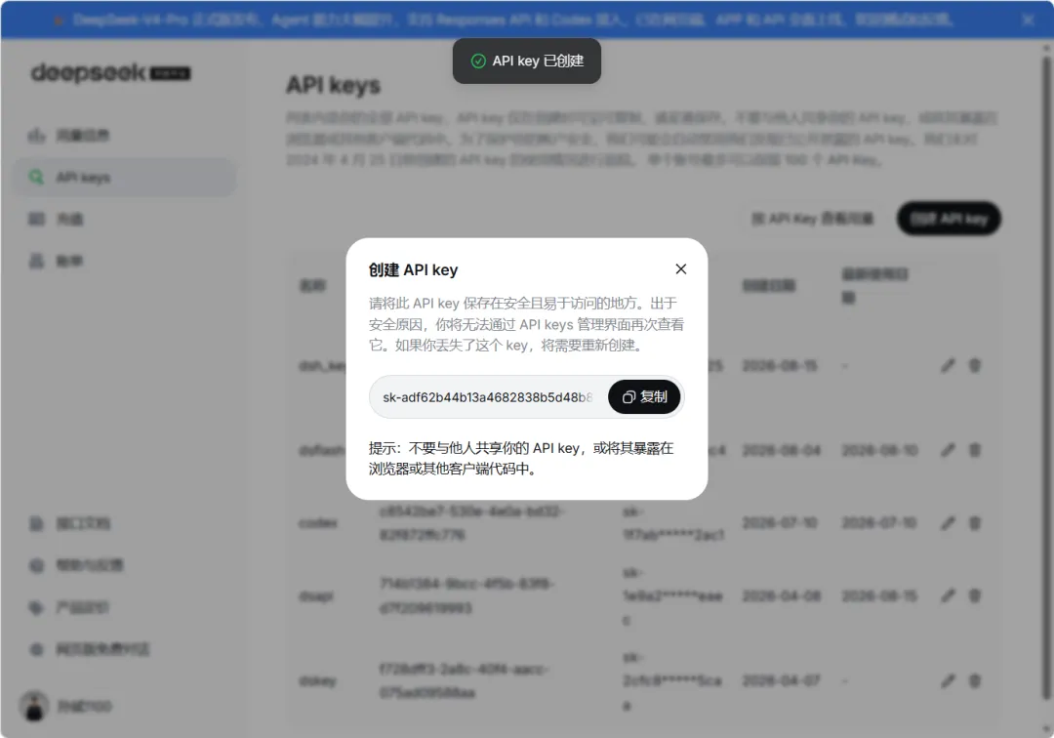Click the API keys page heading
The height and width of the screenshot is (738, 1054).
pos(334,85)
